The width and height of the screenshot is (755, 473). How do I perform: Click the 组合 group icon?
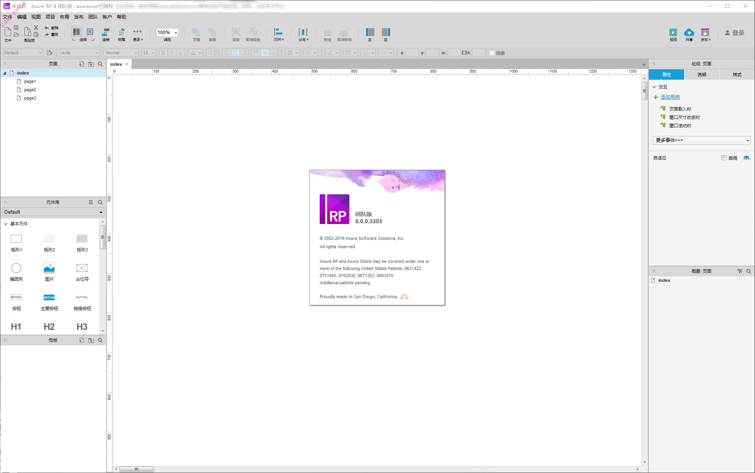pyautogui.click(x=236, y=32)
